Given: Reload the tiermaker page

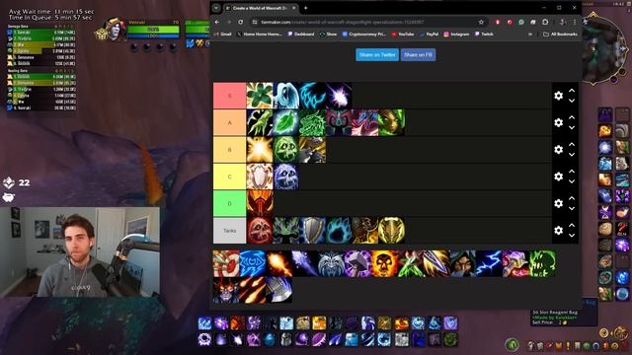Looking at the screenshot, I should point(241,22).
